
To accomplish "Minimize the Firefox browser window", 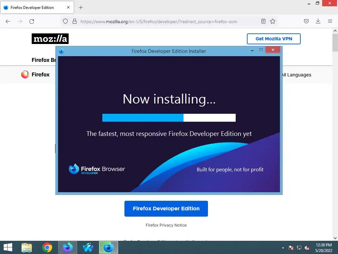I will [309, 3].
